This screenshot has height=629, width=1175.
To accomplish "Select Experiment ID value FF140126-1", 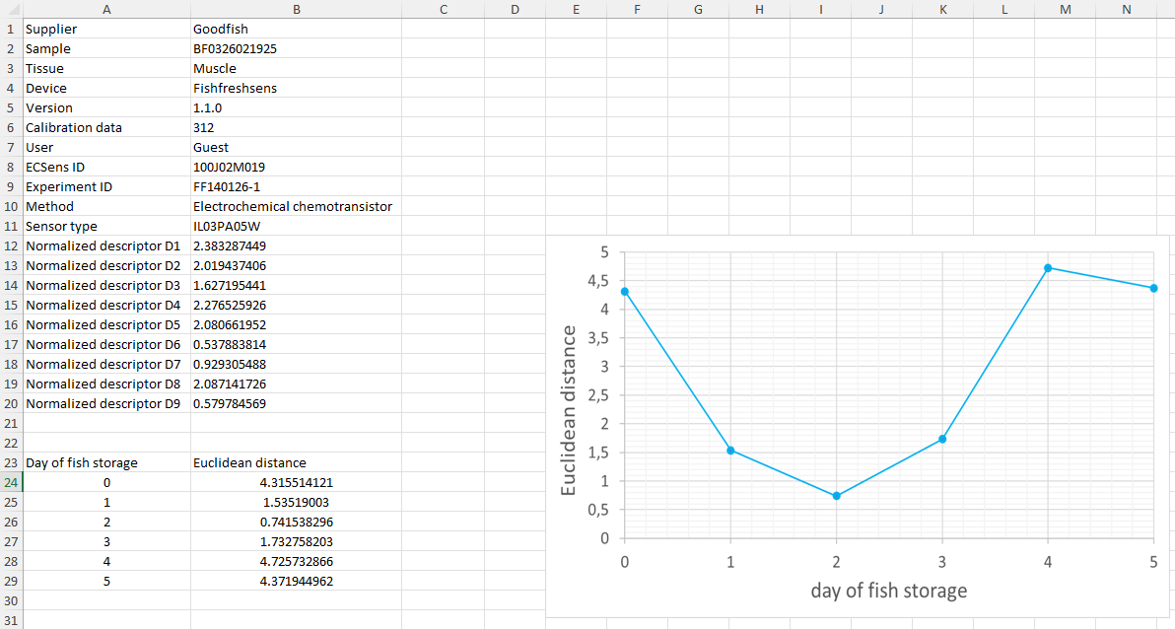I will pos(296,186).
